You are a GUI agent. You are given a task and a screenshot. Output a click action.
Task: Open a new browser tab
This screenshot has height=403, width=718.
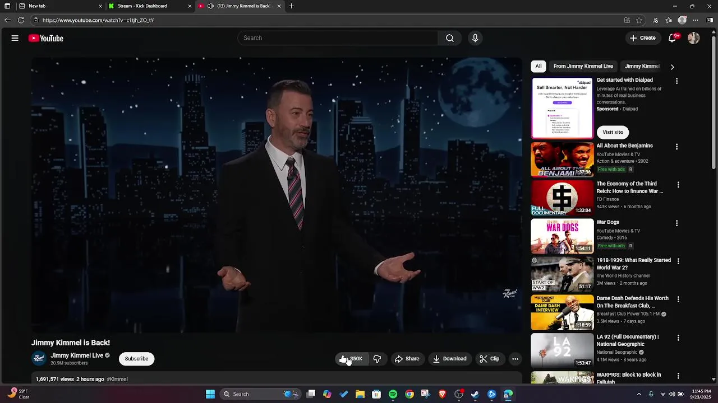click(291, 6)
